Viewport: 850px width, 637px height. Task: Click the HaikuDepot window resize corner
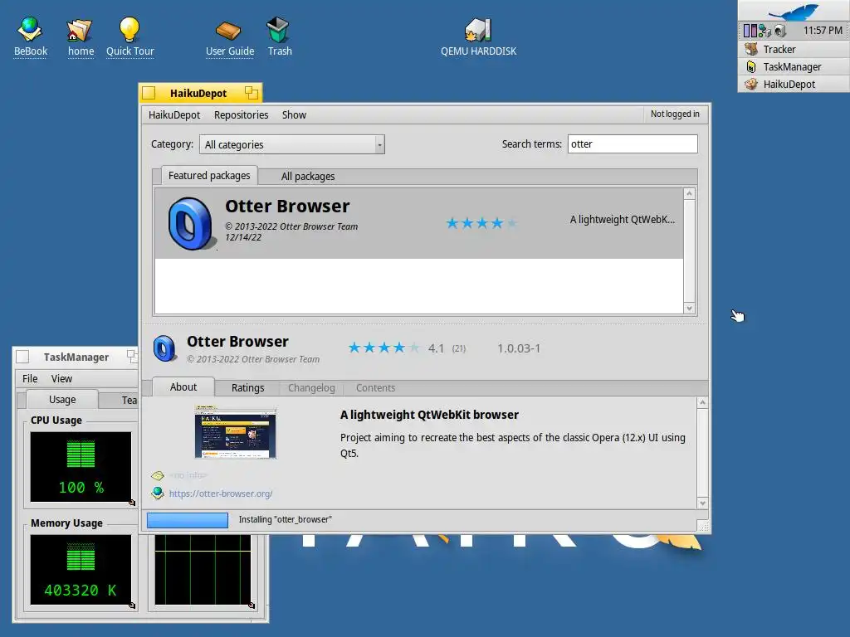[x=703, y=526]
